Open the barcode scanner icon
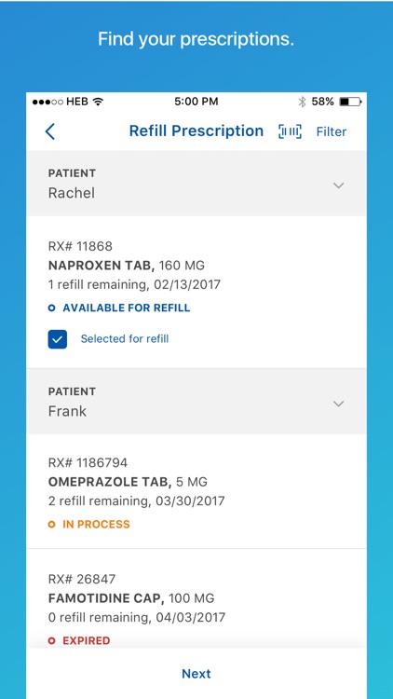This screenshot has height=699, width=393. [290, 131]
